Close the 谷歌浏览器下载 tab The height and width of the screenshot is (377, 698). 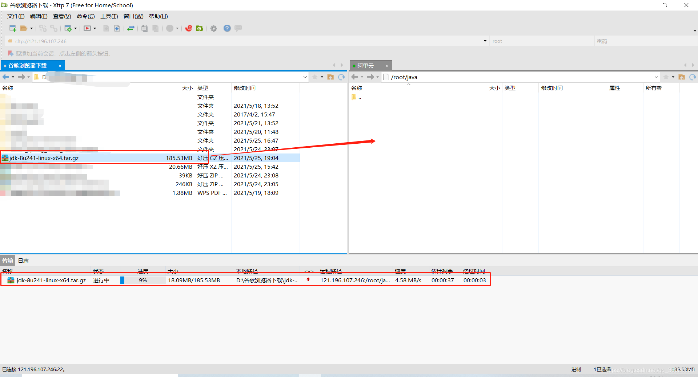point(60,66)
